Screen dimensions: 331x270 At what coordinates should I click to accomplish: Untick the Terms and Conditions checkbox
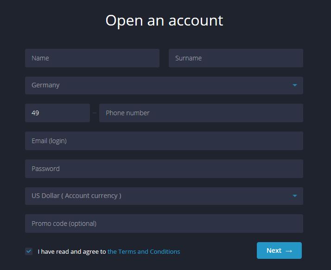click(x=29, y=251)
